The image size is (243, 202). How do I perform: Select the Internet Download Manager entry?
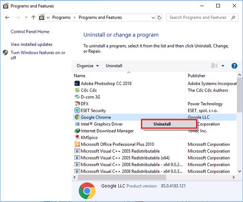coord(107,131)
